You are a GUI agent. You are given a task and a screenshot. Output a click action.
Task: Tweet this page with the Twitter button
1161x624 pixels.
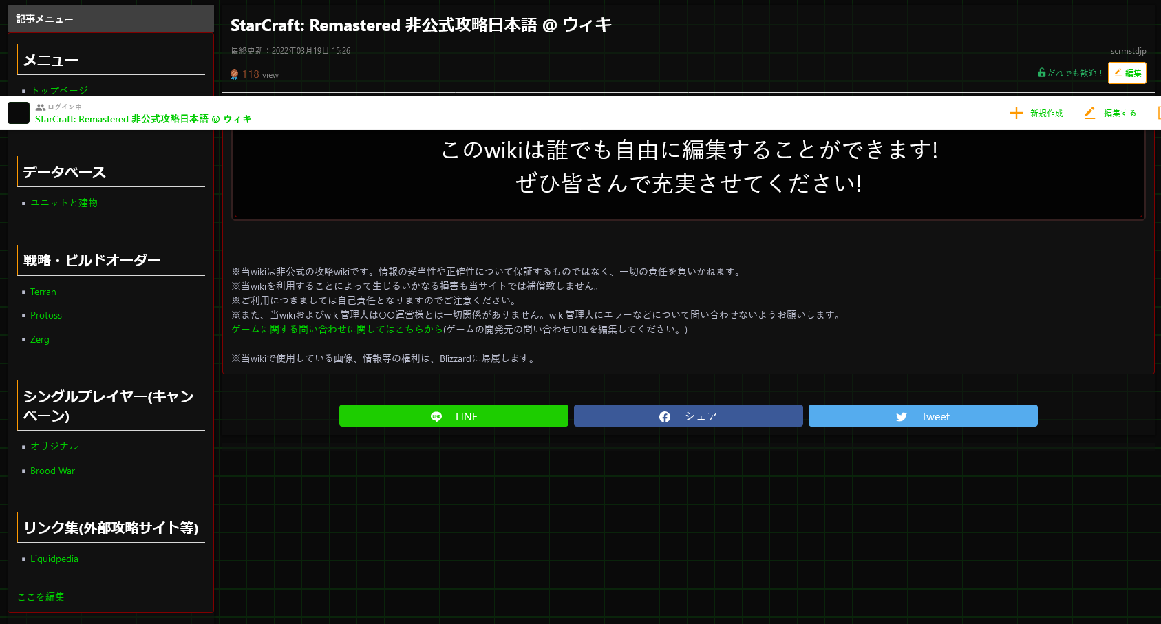[923, 416]
